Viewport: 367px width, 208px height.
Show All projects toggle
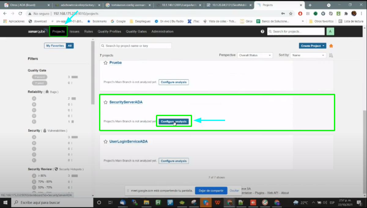click(x=70, y=46)
